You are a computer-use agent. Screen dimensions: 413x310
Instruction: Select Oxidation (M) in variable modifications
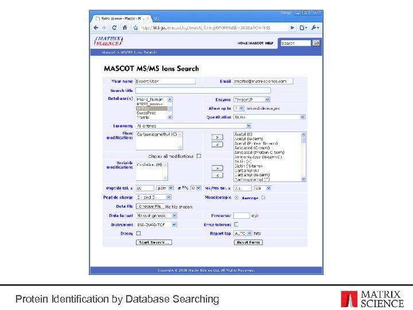pyautogui.click(x=149, y=165)
